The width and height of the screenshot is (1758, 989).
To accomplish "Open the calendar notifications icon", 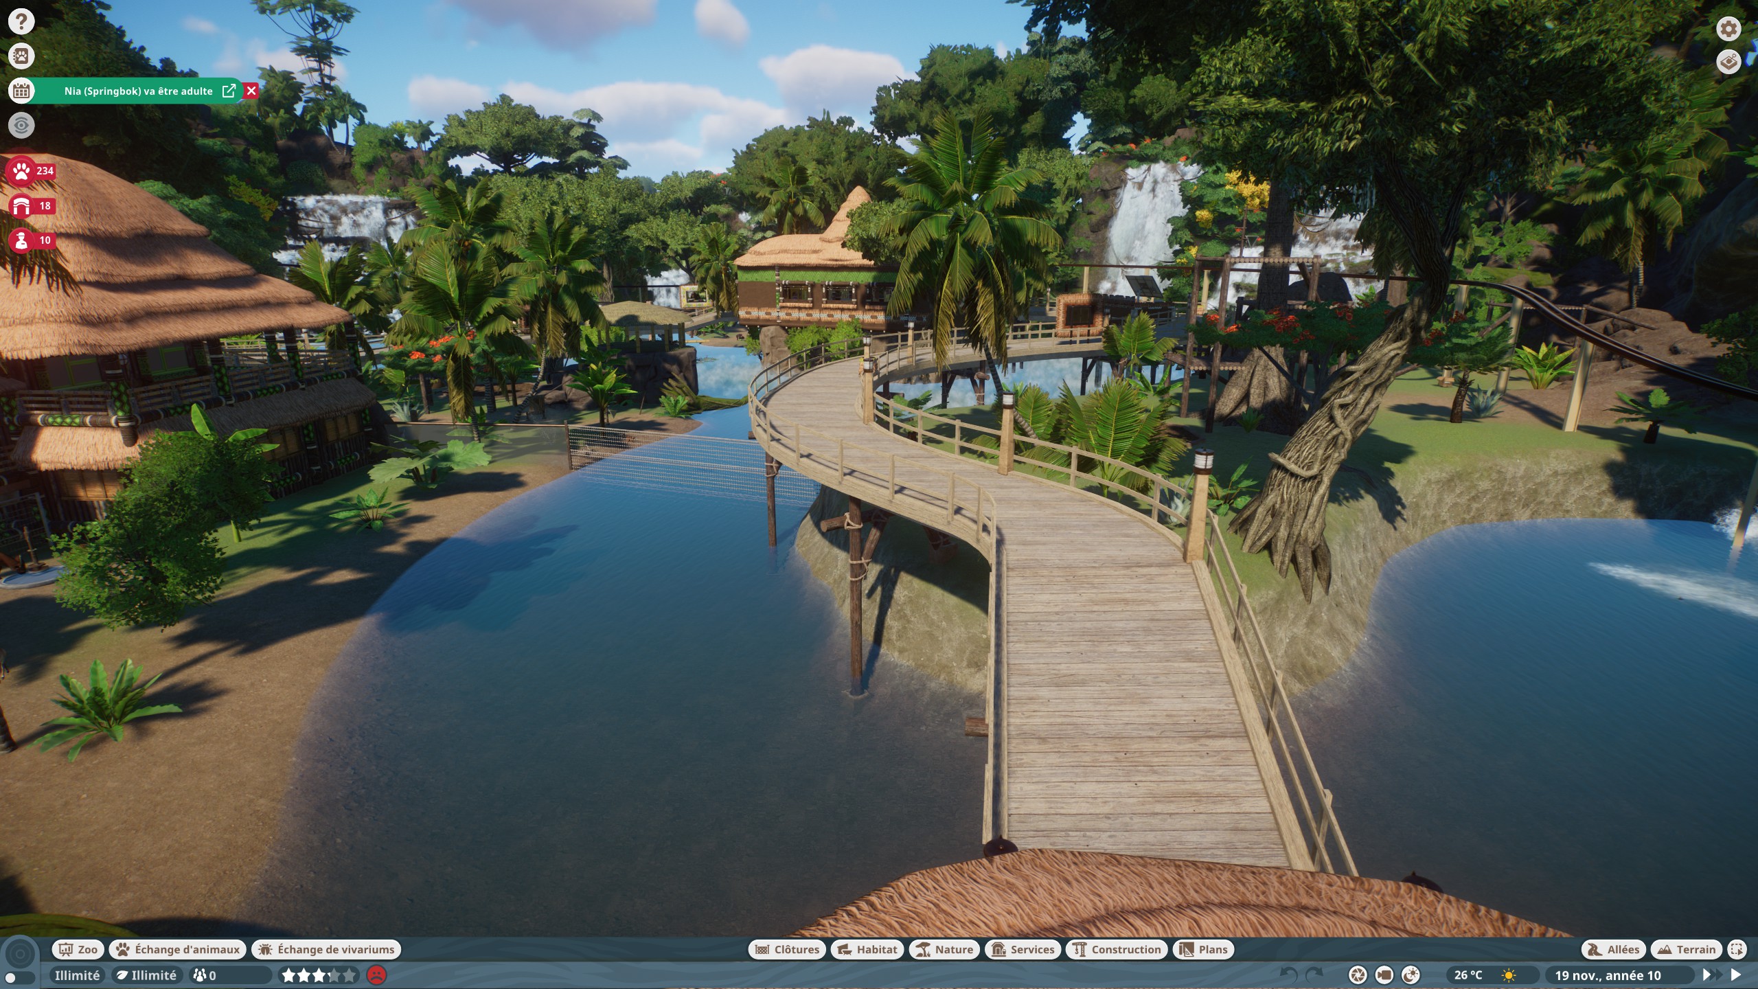I will [x=21, y=91].
